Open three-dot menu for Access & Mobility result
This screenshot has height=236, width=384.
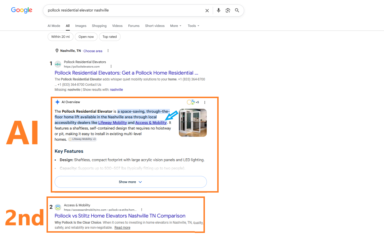pyautogui.click(x=142, y=210)
